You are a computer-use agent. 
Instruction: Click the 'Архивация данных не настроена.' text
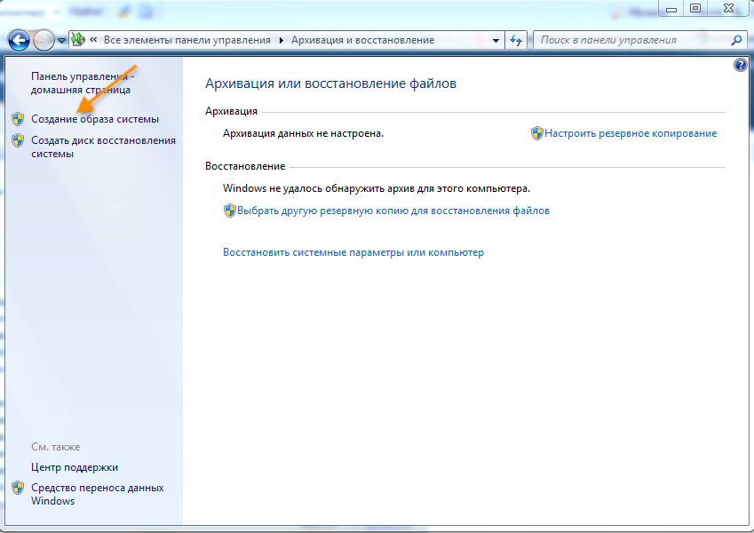303,133
